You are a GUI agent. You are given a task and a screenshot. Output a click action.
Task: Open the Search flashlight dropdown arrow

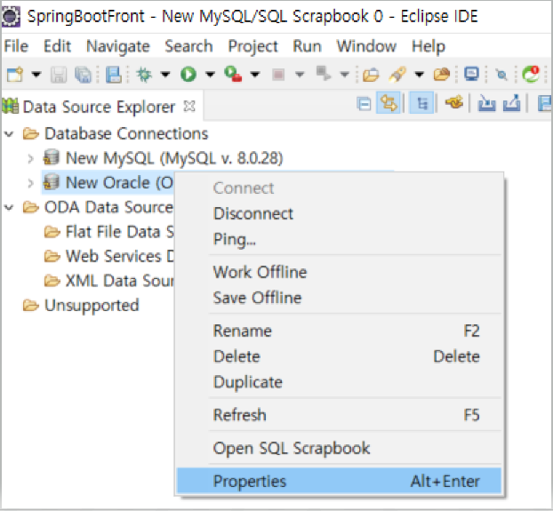tap(419, 75)
